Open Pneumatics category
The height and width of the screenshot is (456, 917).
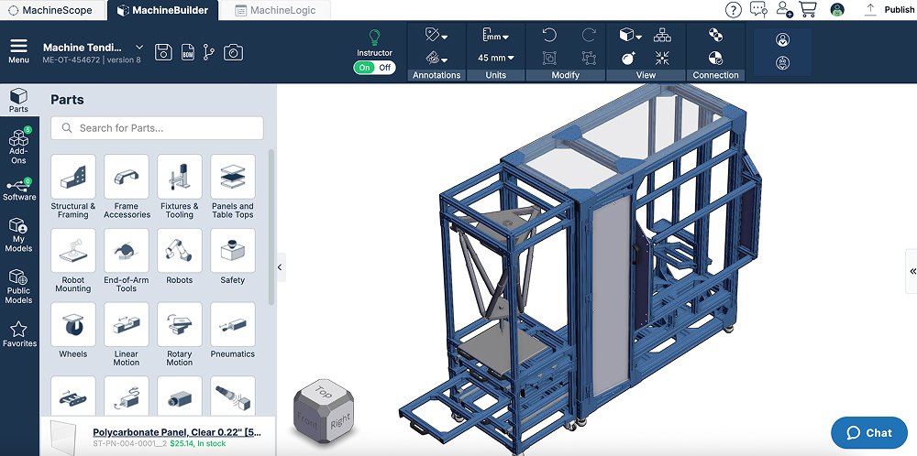(x=233, y=330)
